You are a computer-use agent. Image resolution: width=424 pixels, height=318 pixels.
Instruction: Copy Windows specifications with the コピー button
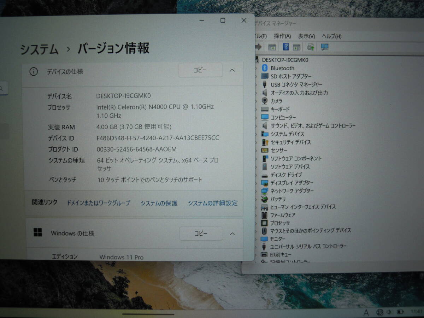tap(201, 234)
